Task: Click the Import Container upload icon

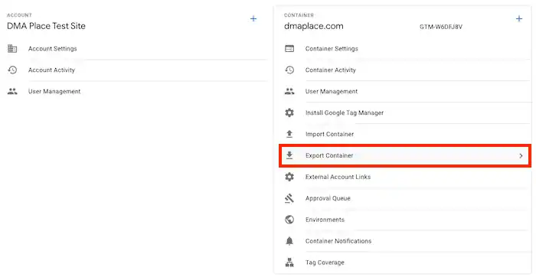Action: [x=289, y=134]
